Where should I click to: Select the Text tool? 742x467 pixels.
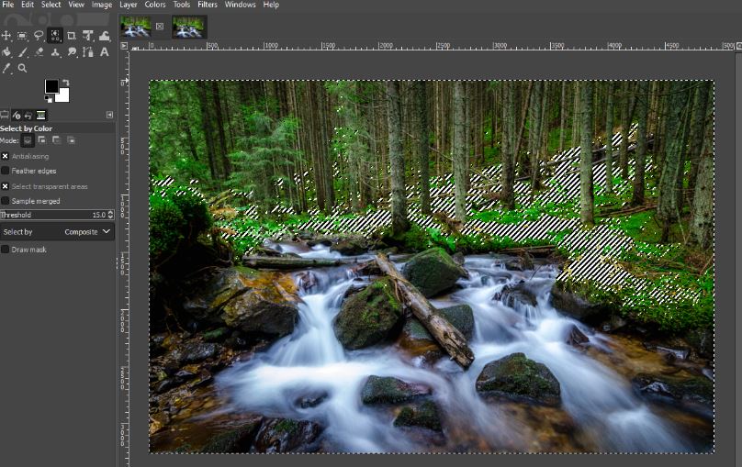point(104,52)
